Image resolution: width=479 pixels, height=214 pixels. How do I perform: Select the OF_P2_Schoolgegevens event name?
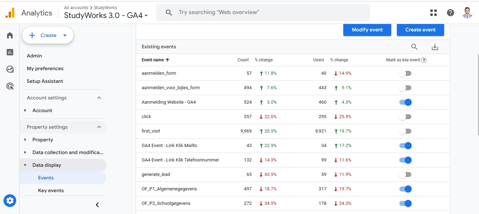pos(166,203)
